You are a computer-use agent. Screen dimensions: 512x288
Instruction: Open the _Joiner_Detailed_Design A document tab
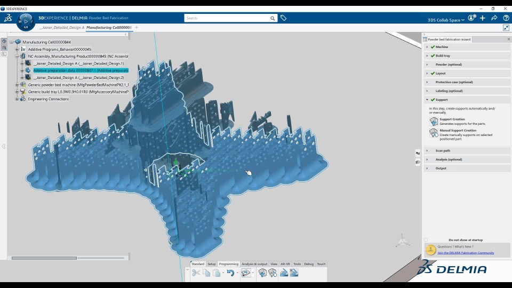click(62, 28)
